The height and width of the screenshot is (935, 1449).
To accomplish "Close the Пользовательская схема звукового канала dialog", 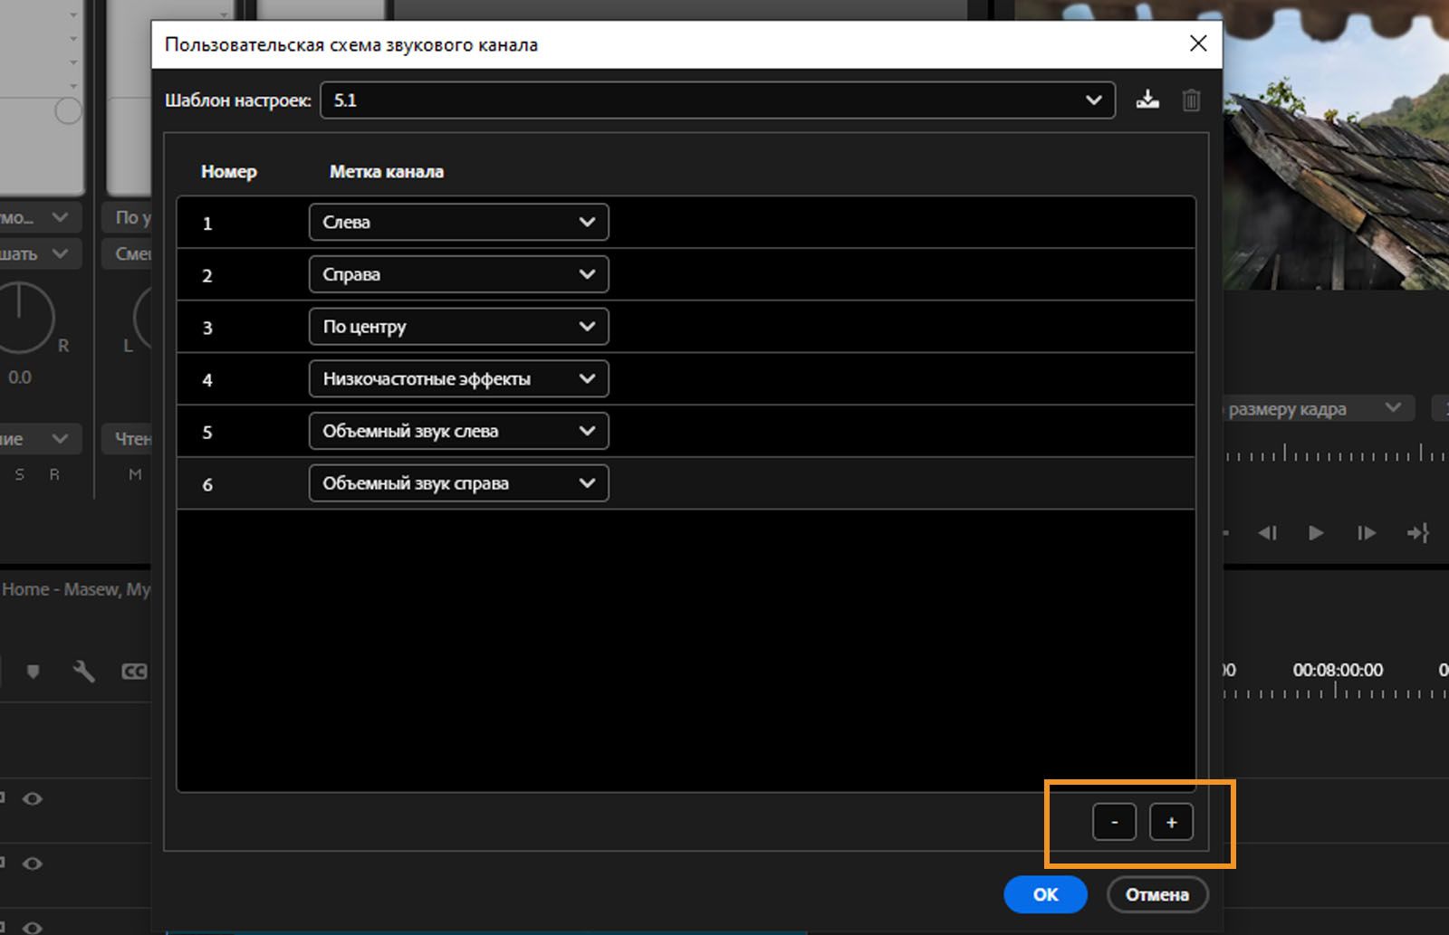I will [1198, 43].
